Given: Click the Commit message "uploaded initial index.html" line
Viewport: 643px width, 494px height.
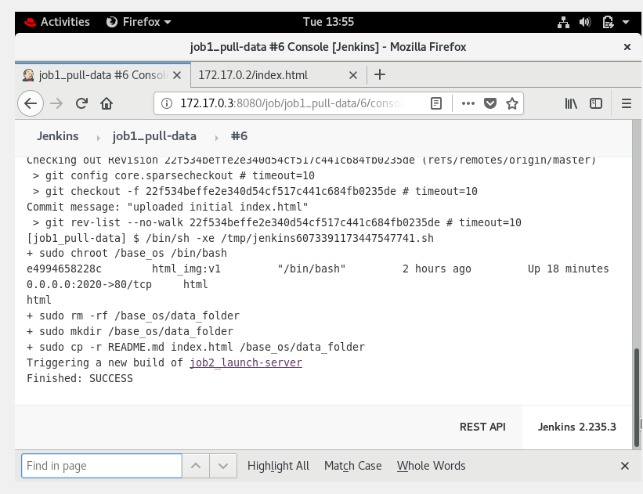Looking at the screenshot, I should tap(167, 207).
